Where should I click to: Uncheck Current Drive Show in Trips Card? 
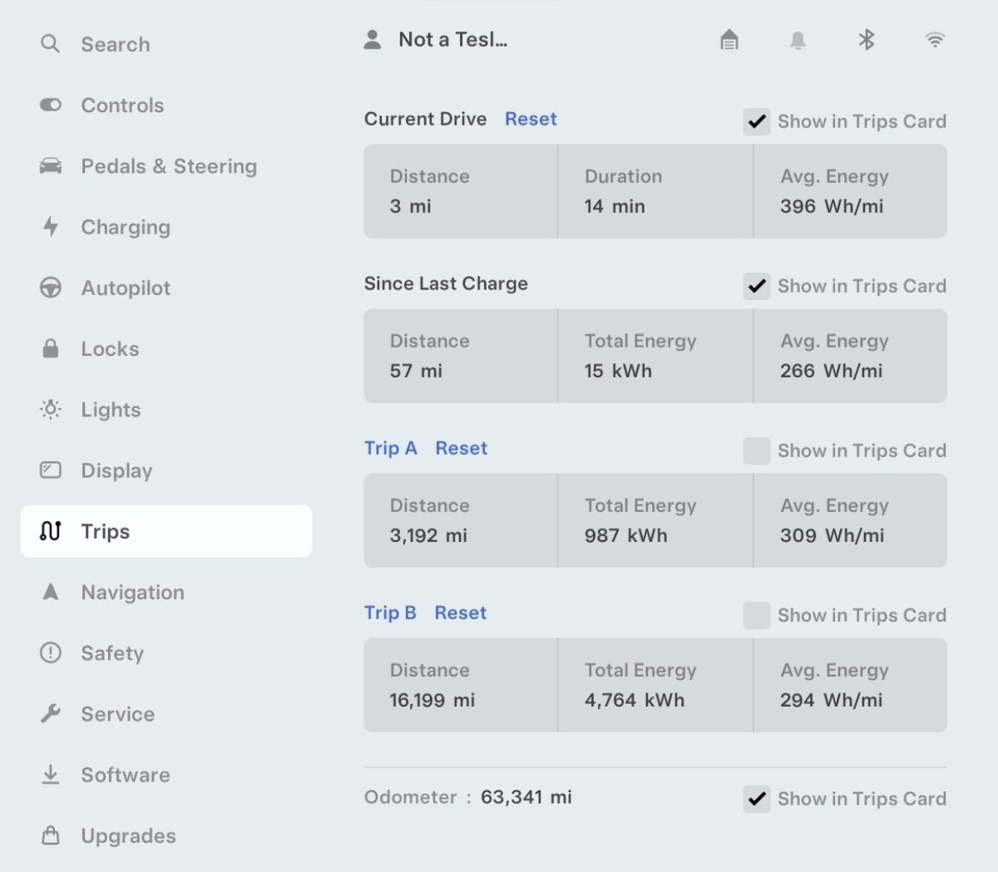click(757, 121)
